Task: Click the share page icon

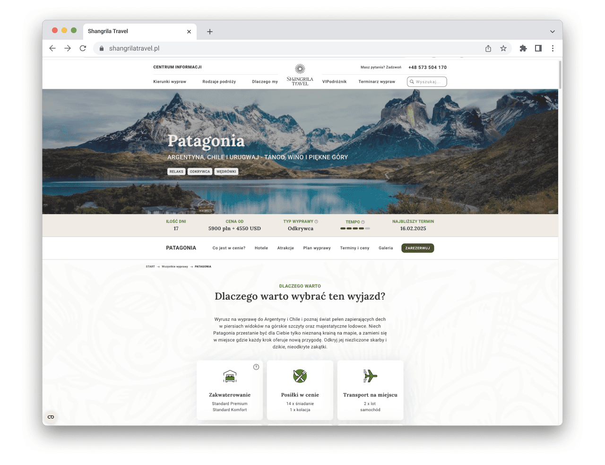Action: pyautogui.click(x=488, y=48)
